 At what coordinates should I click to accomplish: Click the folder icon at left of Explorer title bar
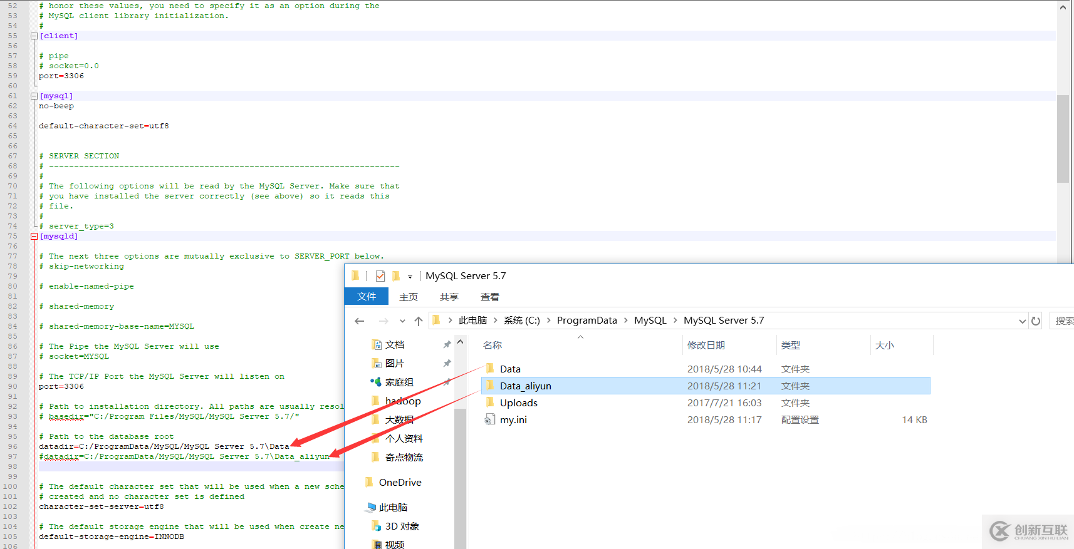[x=355, y=276]
